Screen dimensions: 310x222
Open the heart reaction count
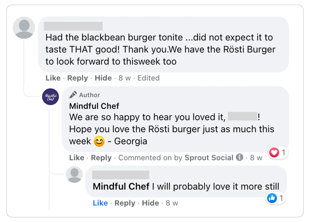pyautogui.click(x=278, y=152)
